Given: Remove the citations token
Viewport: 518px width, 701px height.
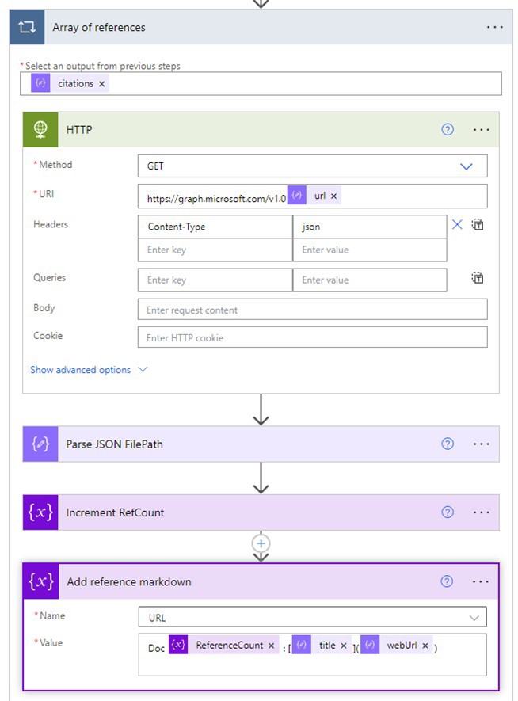Looking at the screenshot, I should [102, 84].
